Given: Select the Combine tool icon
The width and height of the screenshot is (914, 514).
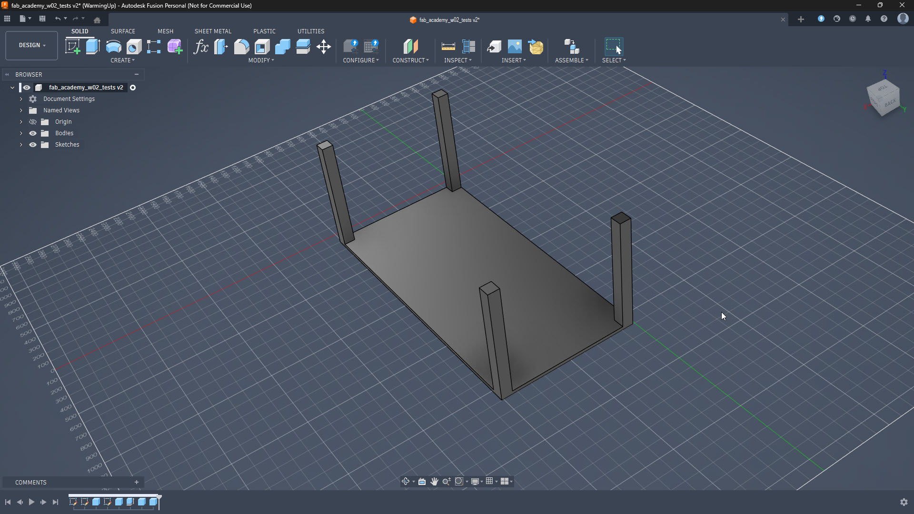Looking at the screenshot, I should click(x=282, y=47).
